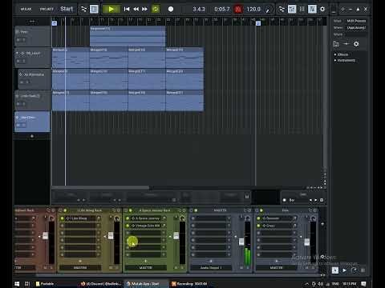Viewport: 385px width, 288px height.
Task: Expand the Instruments tree item
Action: coord(335,60)
